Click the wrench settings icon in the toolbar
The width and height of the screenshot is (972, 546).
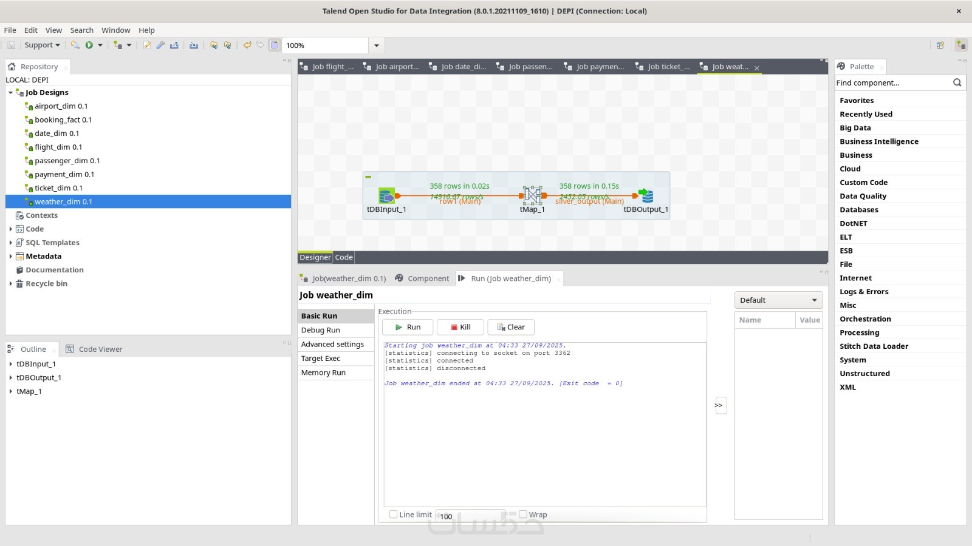coord(160,45)
